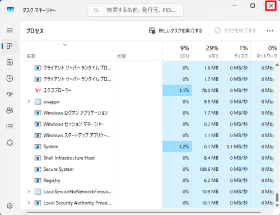Click 新しいタスクを実行する button
The width and height of the screenshot is (280, 215).
coord(176,31)
